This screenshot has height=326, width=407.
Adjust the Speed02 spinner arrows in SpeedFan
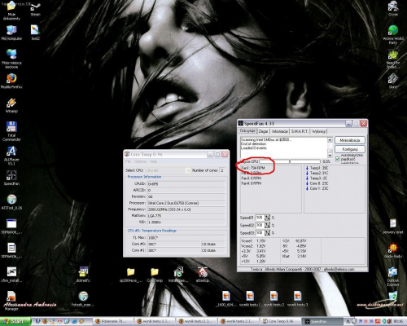pos(268,225)
